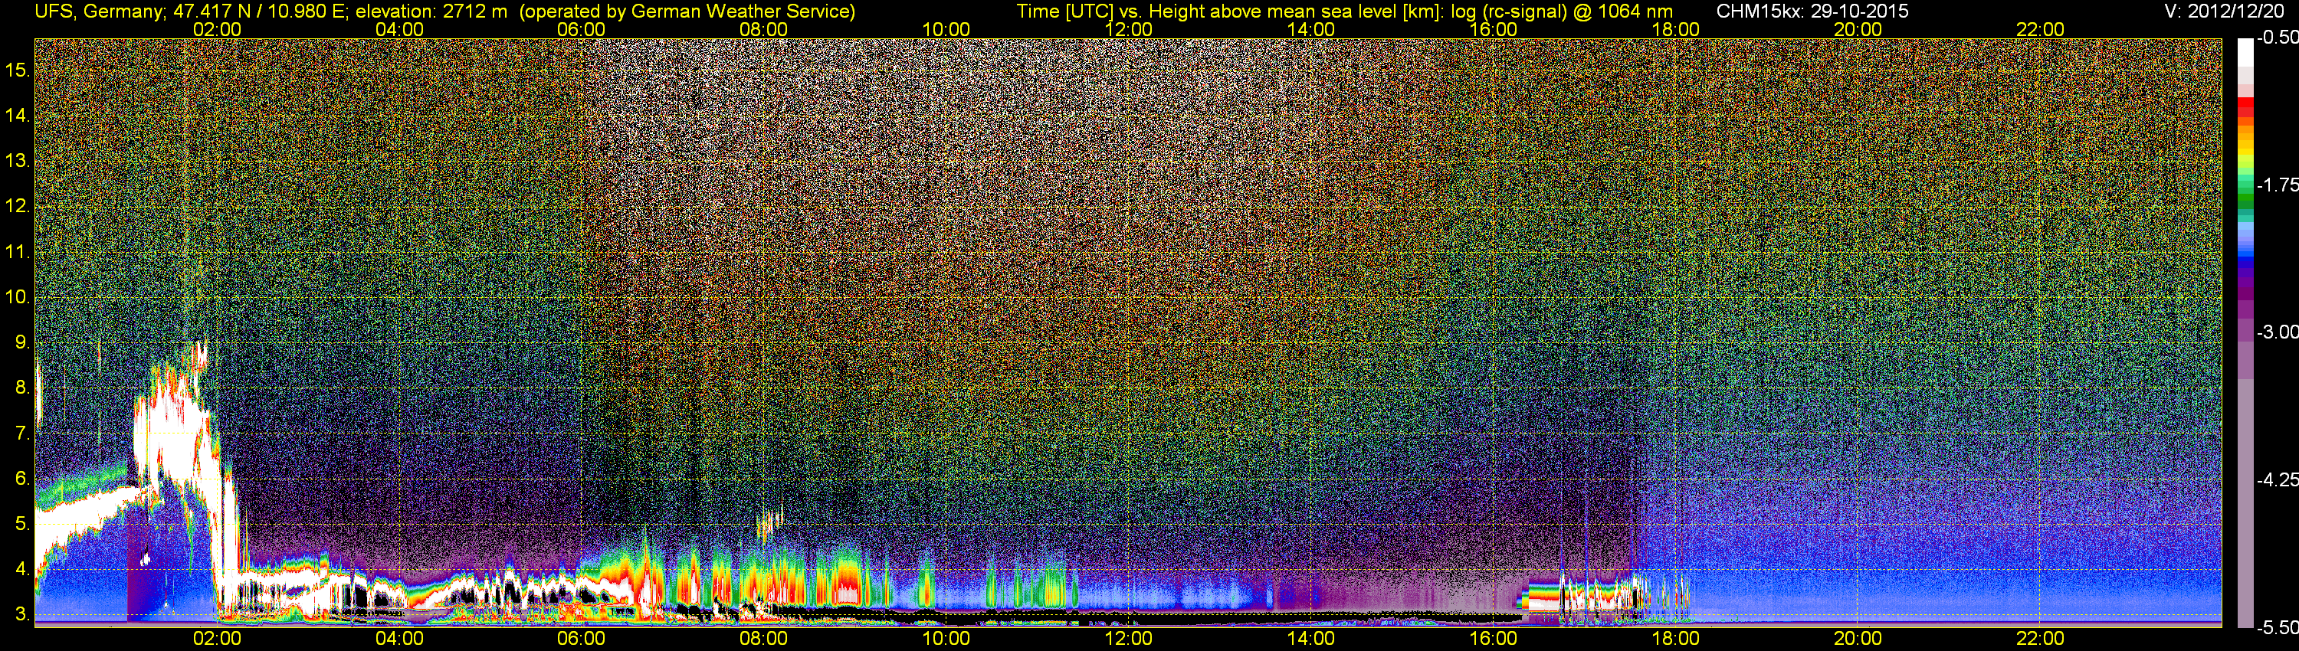Click the 20:00 label on the top time axis
2299x651 pixels.
(x=1858, y=29)
